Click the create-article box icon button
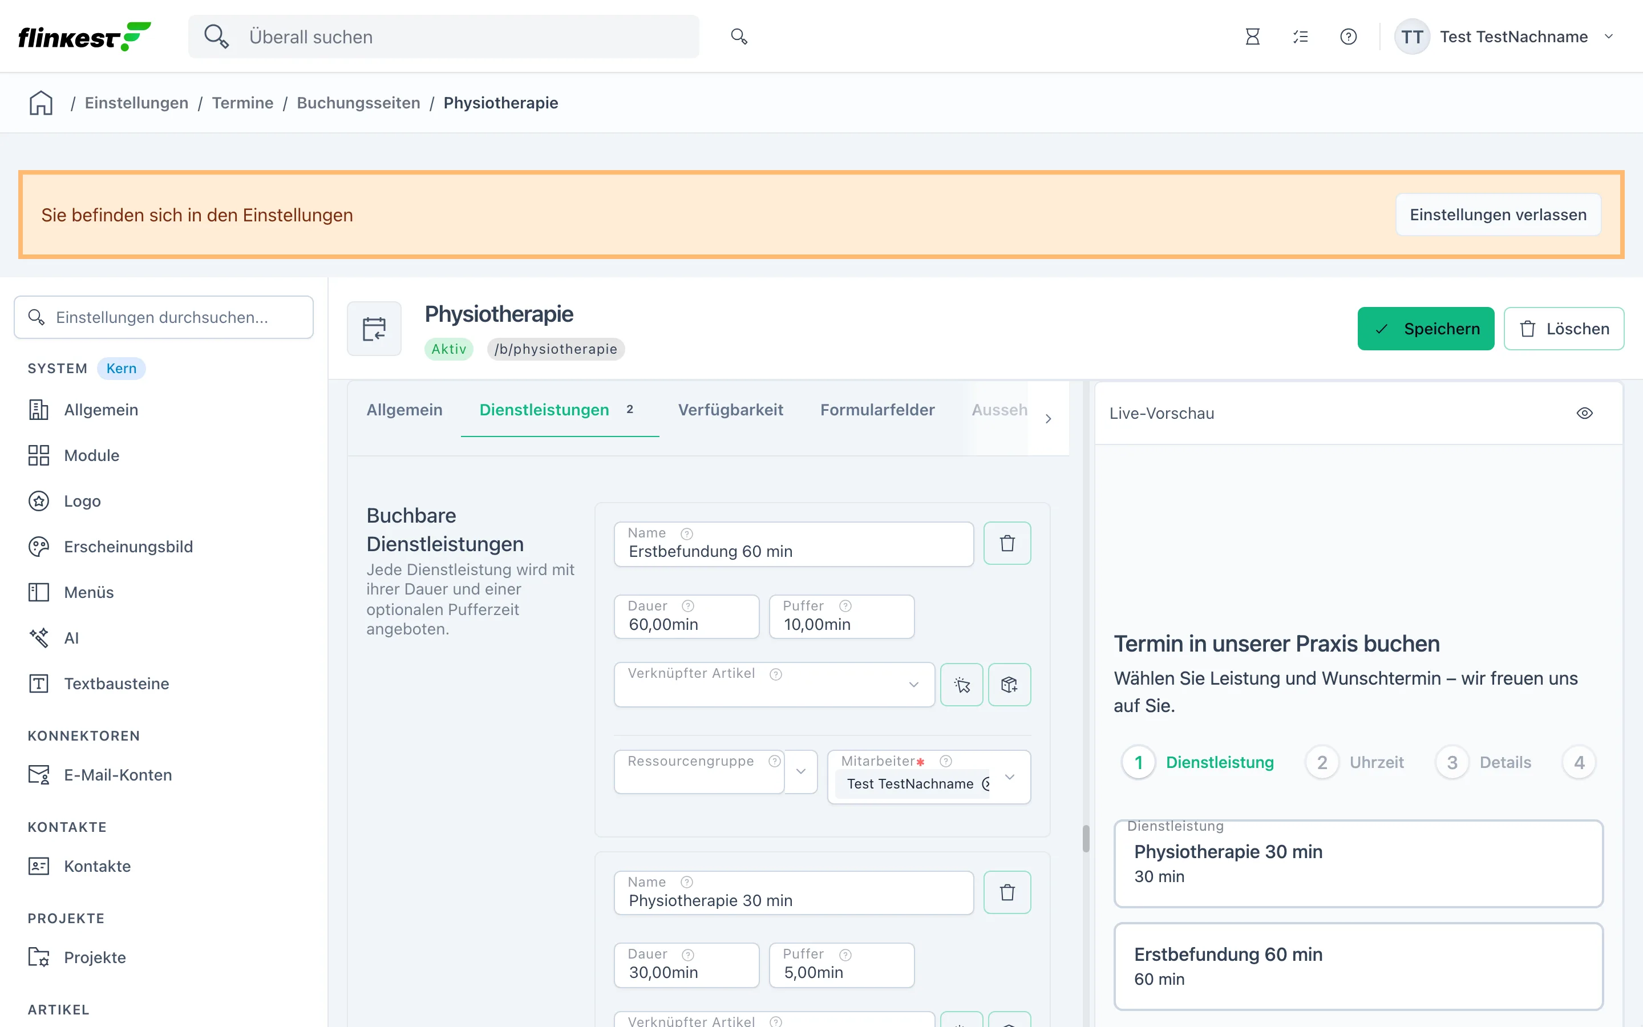 tap(1009, 685)
